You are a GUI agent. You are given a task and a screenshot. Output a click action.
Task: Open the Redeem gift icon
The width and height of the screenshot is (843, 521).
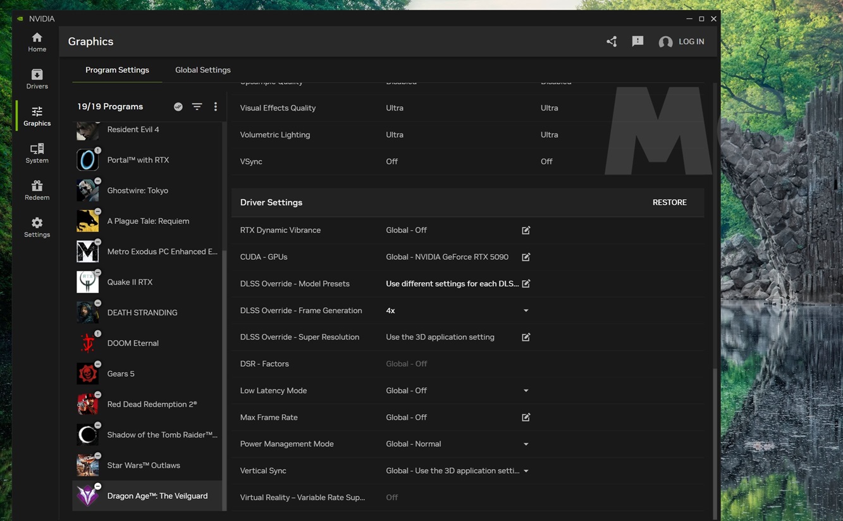coord(37,190)
